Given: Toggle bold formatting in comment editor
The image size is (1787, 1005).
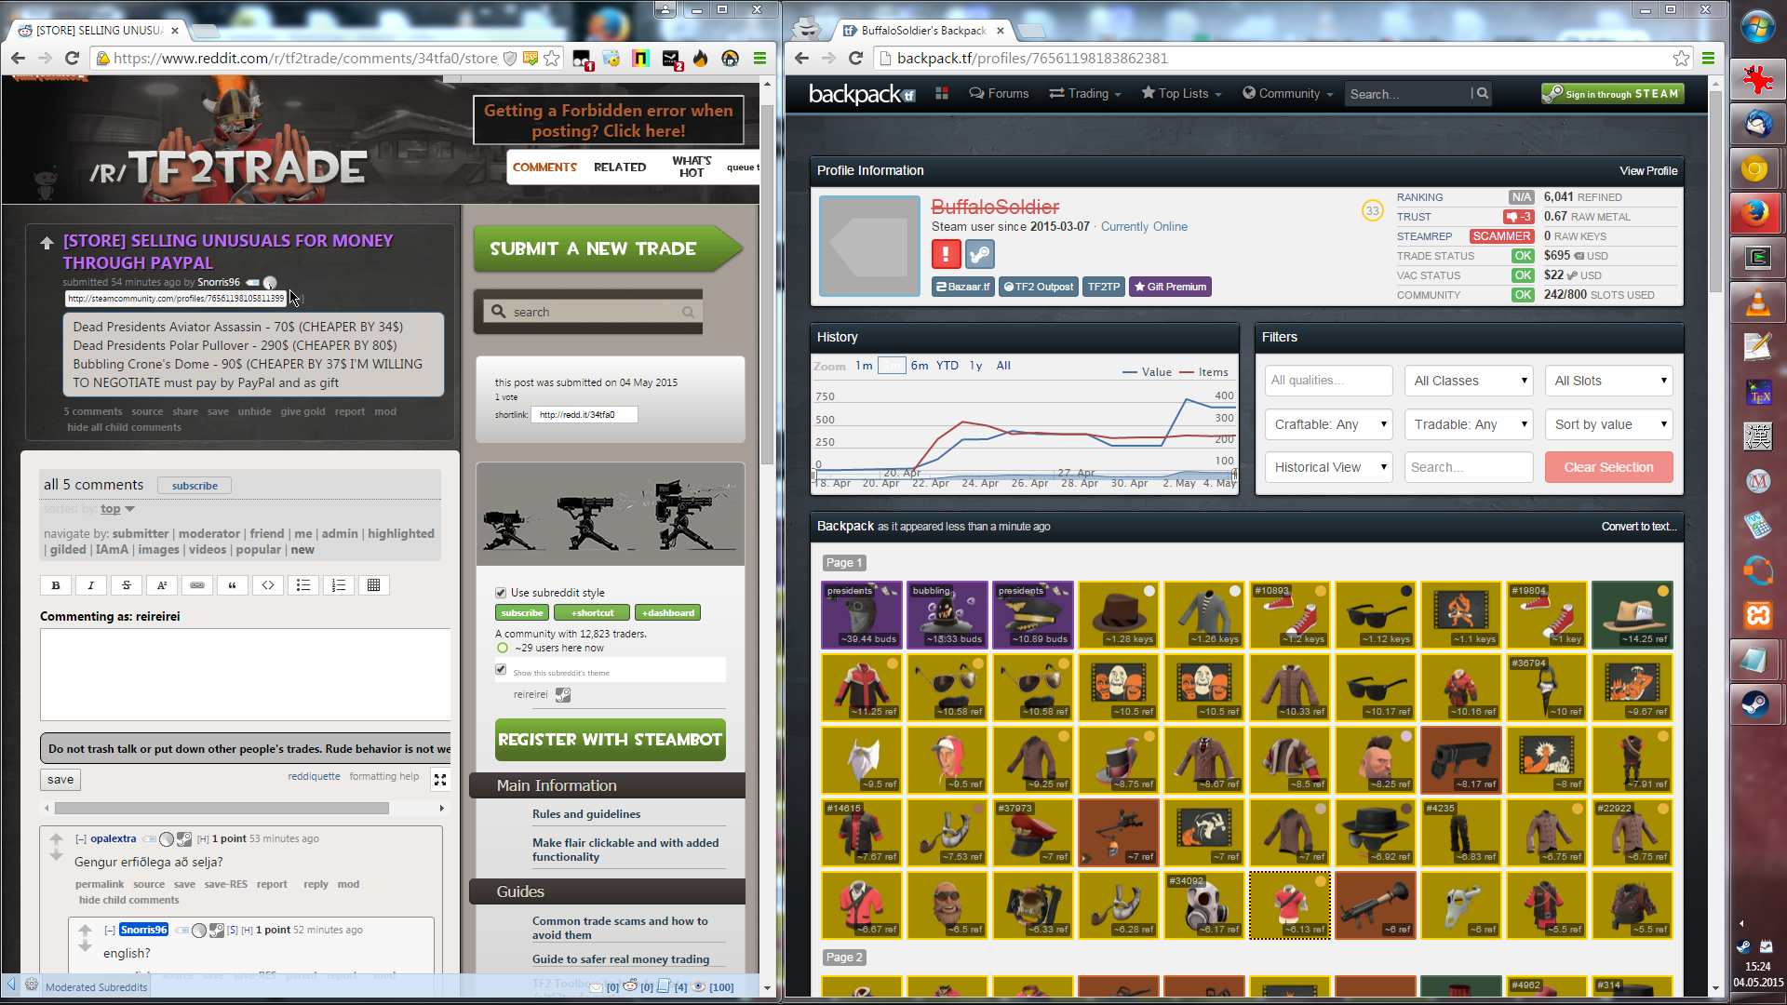Looking at the screenshot, I should [56, 585].
